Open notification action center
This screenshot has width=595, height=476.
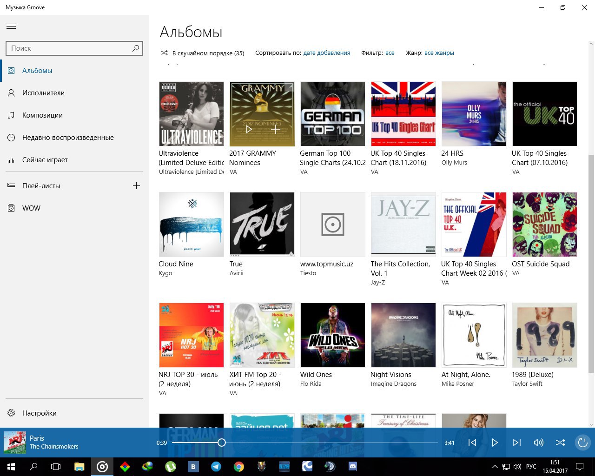(x=580, y=467)
